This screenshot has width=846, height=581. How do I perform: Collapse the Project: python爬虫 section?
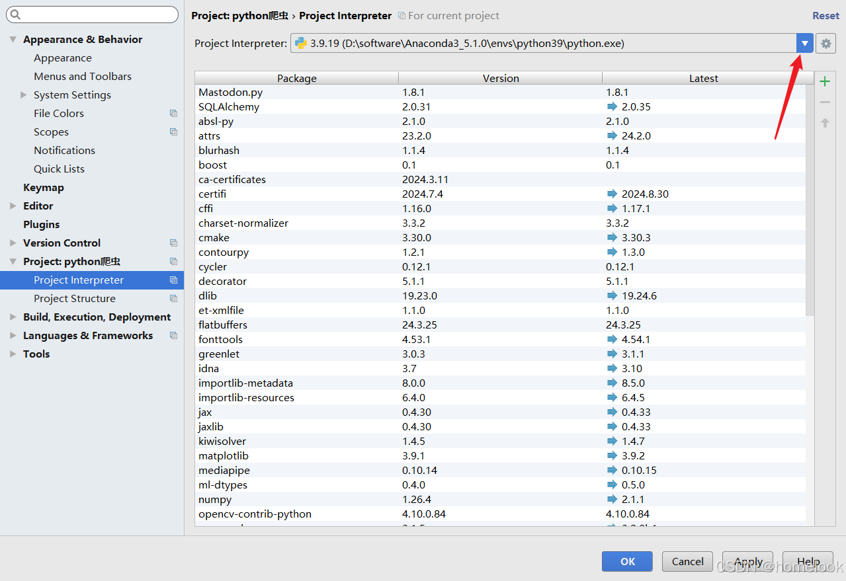tap(13, 262)
